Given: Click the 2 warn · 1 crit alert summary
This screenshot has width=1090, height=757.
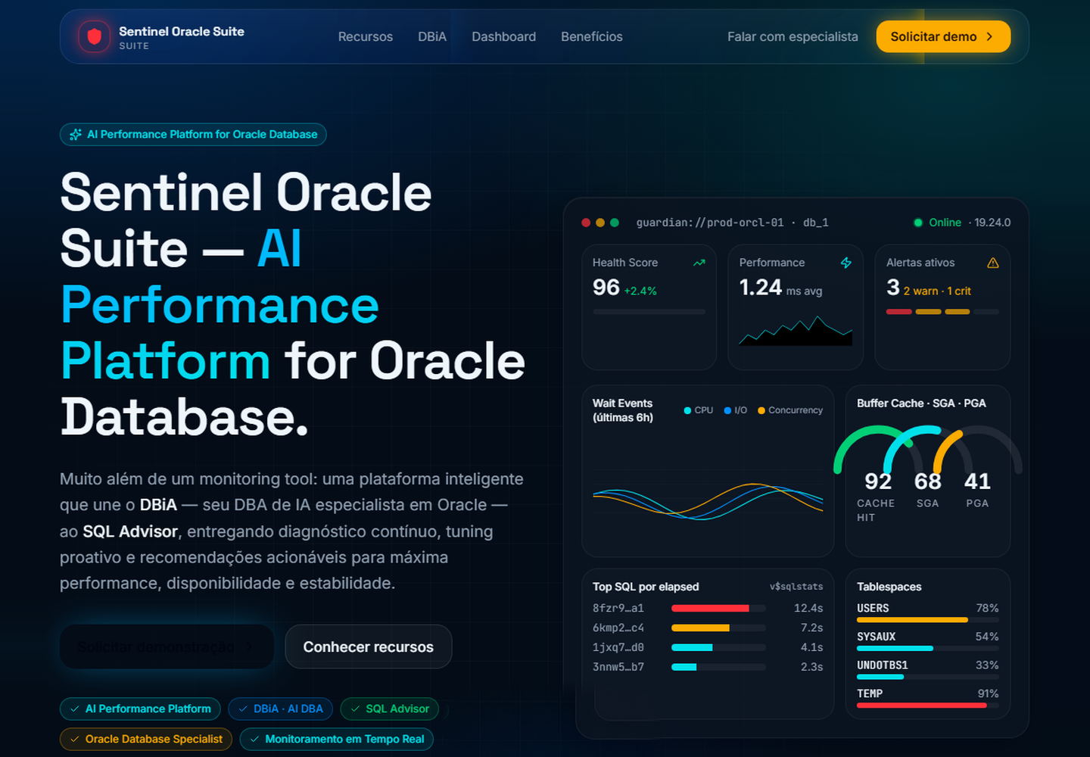Looking at the screenshot, I should point(937,291).
